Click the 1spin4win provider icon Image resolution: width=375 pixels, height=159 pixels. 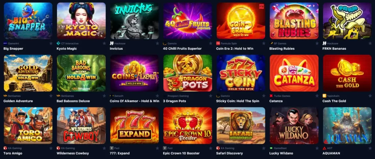(x=324, y=96)
